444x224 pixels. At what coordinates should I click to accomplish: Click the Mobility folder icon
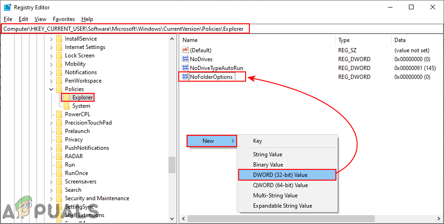59,64
